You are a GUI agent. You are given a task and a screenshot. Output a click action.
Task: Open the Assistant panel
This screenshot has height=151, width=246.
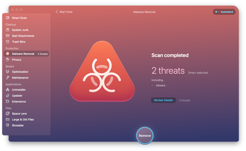tap(224, 12)
